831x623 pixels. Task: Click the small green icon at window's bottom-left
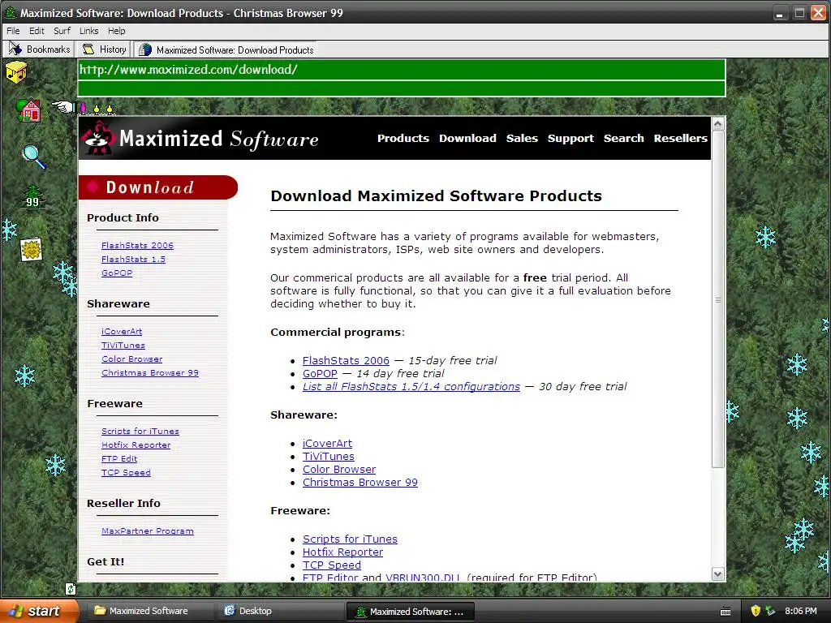pyautogui.click(x=71, y=589)
